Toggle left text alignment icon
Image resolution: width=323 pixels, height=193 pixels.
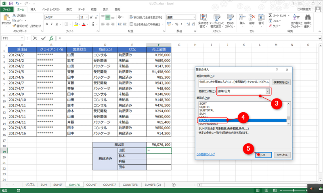point(103,24)
